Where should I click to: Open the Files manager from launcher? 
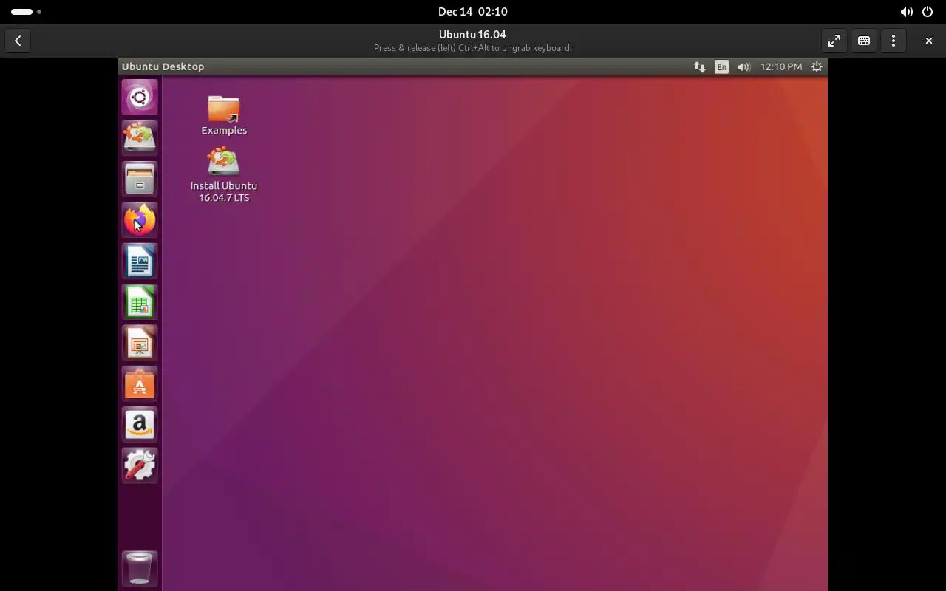point(140,180)
